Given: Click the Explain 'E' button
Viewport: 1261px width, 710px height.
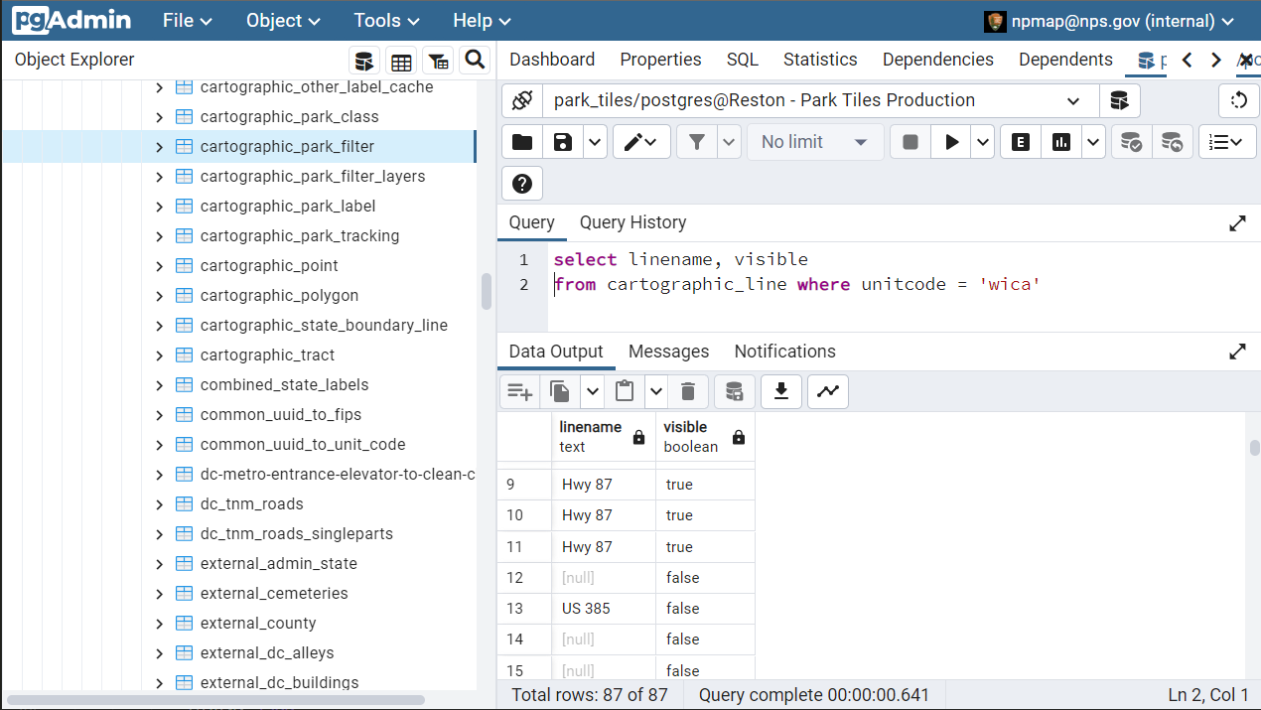Looking at the screenshot, I should (x=1020, y=142).
